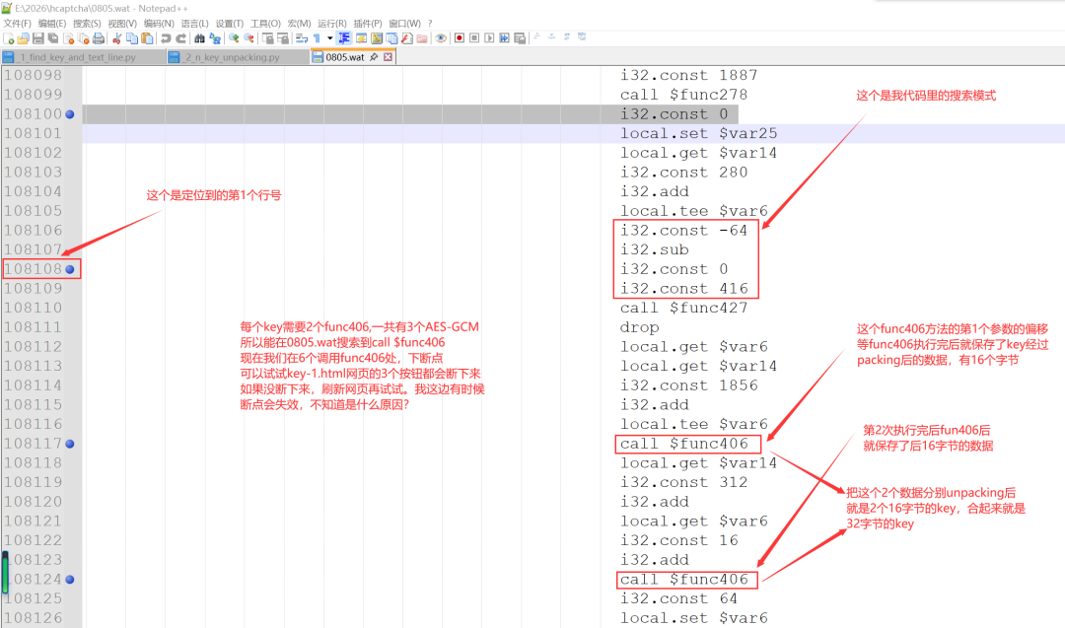The width and height of the screenshot is (1065, 628).
Task: Click the code line "i32.const 1856"
Action: click(x=688, y=384)
